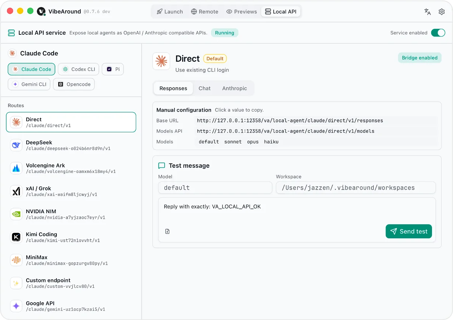Viewport: 453px width, 320px height.
Task: Toggle the Service enabled switch
Action: (438, 33)
